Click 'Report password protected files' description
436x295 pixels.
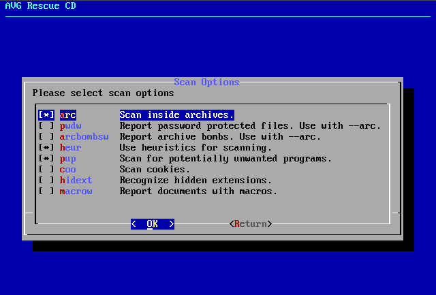coord(250,125)
